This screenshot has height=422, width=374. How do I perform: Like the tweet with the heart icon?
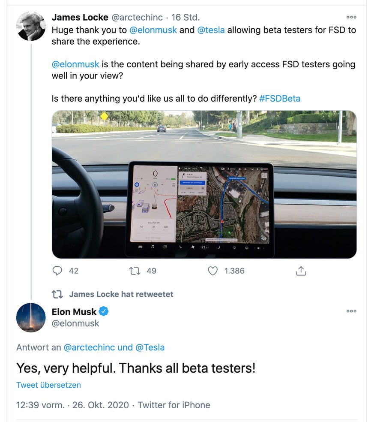pyautogui.click(x=212, y=271)
